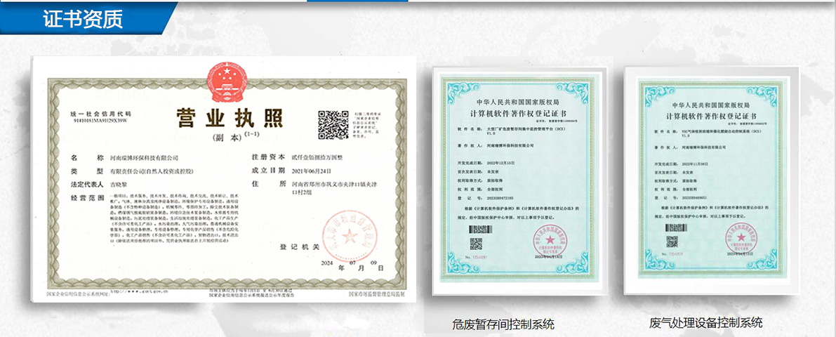This screenshot has width=836, height=337.
Task: Click the 登记机关 label on the license
Action: point(300,247)
